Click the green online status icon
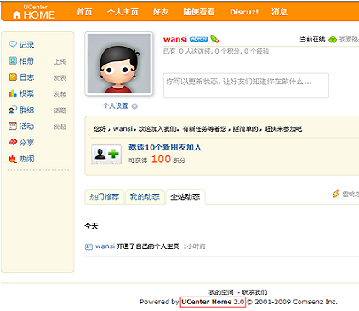359x311 pixels. 333,39
